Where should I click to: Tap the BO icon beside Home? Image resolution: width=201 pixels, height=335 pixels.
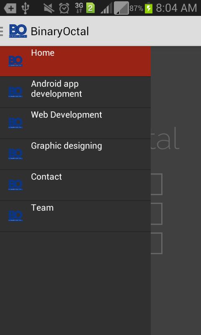[x=15, y=61]
